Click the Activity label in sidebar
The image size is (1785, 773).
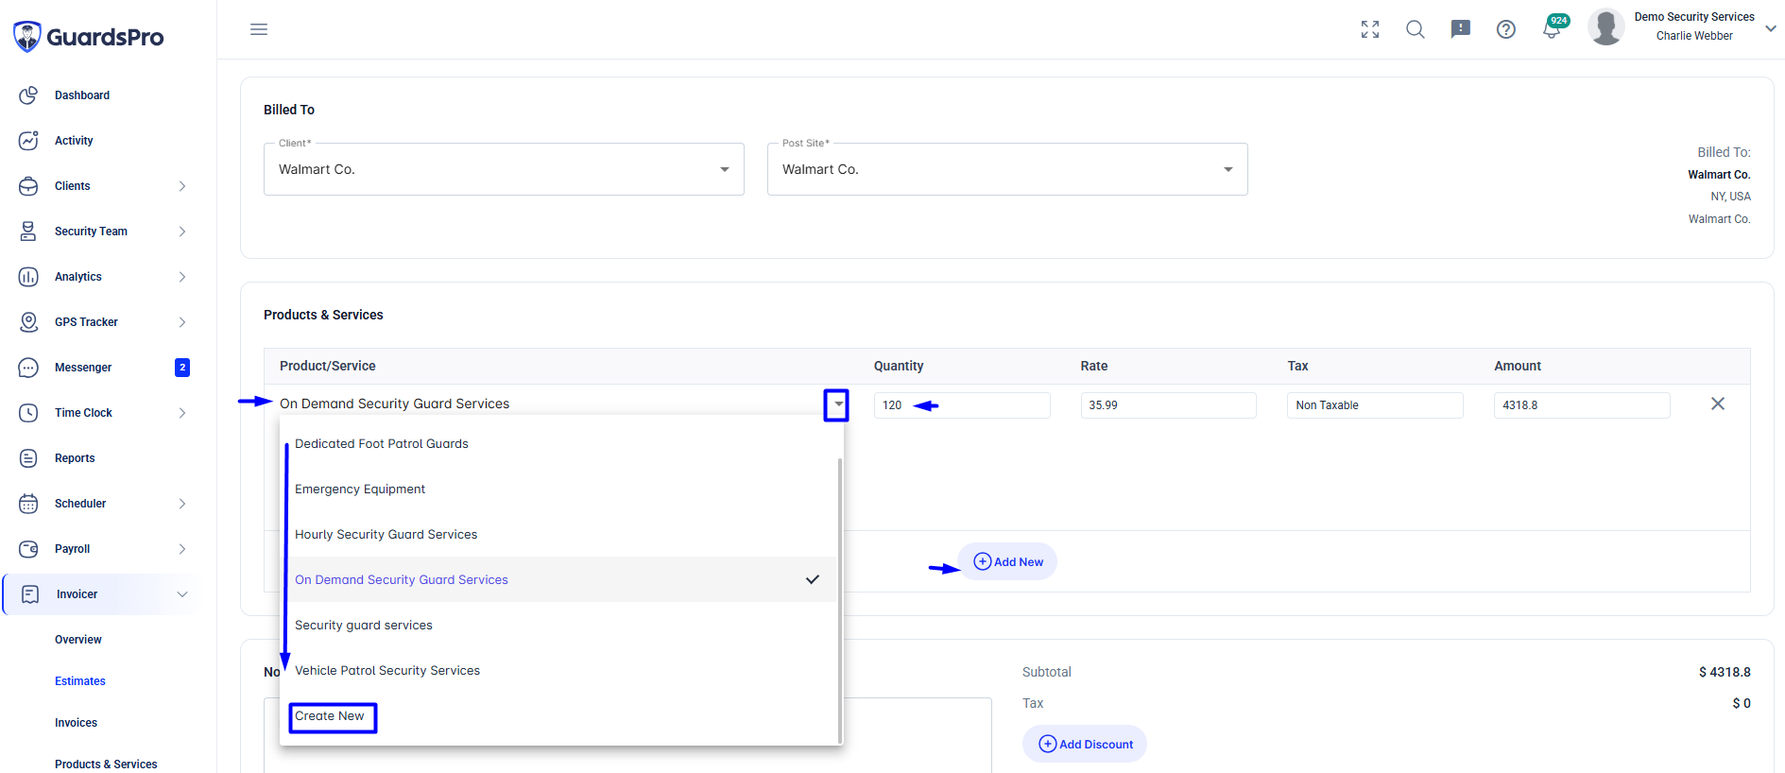pos(74,141)
